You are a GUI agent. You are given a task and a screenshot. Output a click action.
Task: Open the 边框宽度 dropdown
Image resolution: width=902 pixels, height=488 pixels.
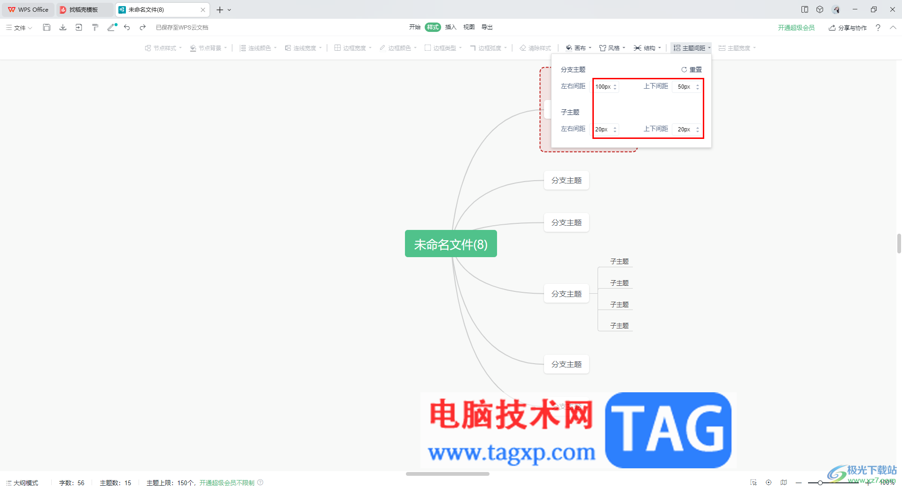coord(353,48)
